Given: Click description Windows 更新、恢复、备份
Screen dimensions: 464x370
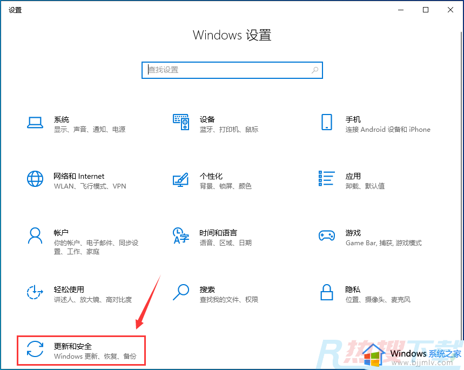Looking at the screenshot, I should pyautogui.click(x=95, y=356).
